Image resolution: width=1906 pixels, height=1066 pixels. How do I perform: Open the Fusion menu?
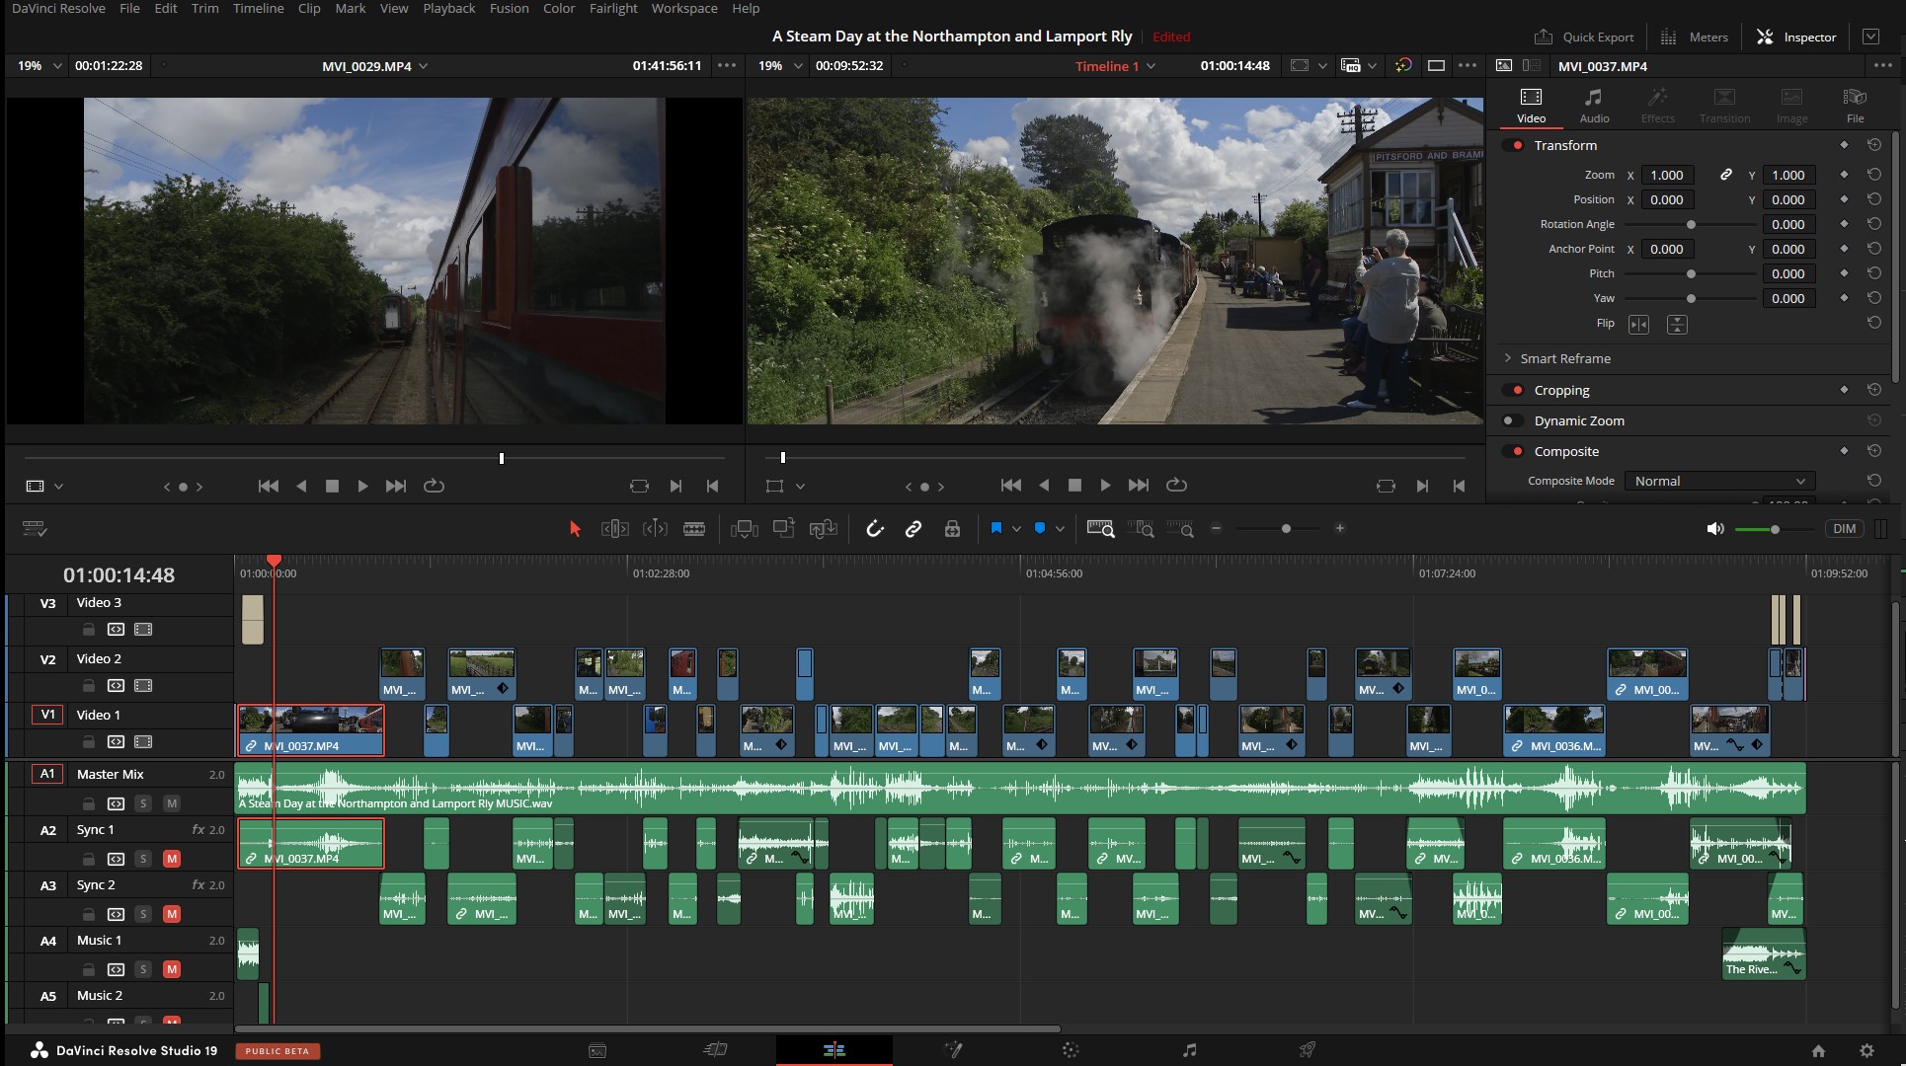pyautogui.click(x=509, y=9)
